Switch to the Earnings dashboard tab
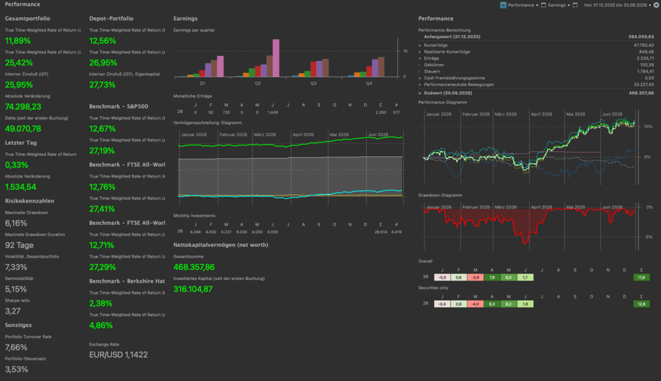This screenshot has height=381, width=661. tap(557, 5)
